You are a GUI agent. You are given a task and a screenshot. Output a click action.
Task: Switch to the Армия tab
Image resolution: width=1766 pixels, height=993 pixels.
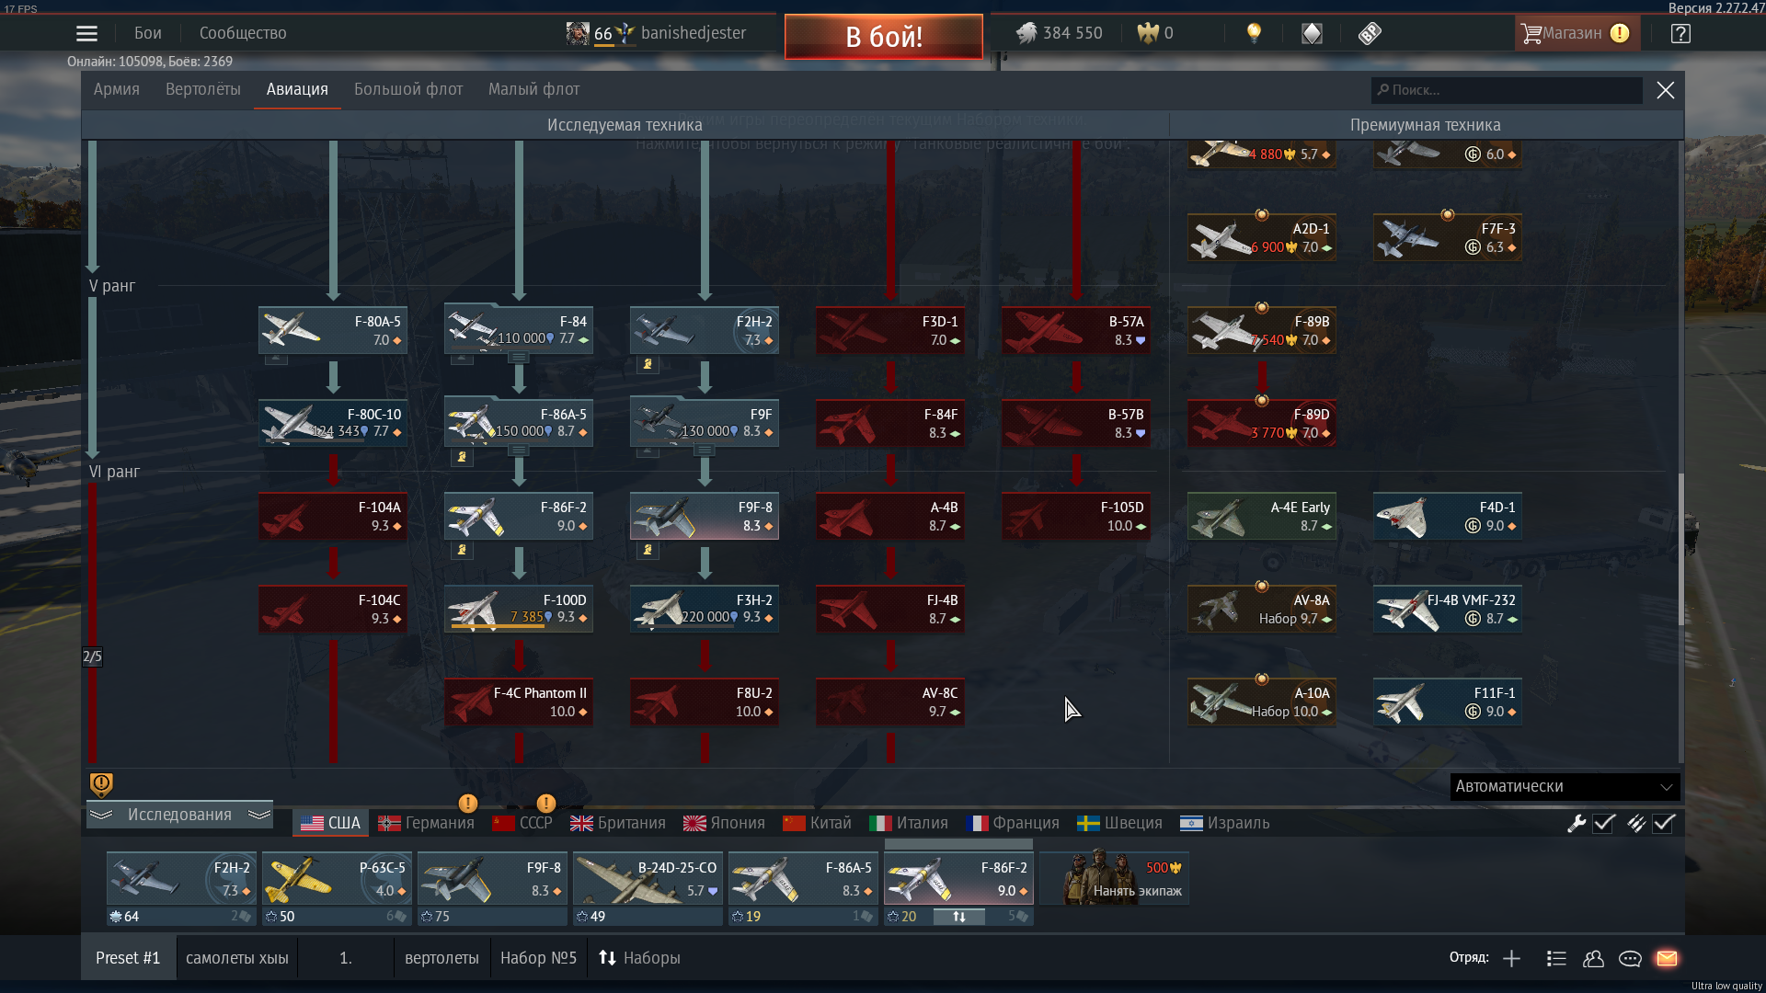pos(117,90)
